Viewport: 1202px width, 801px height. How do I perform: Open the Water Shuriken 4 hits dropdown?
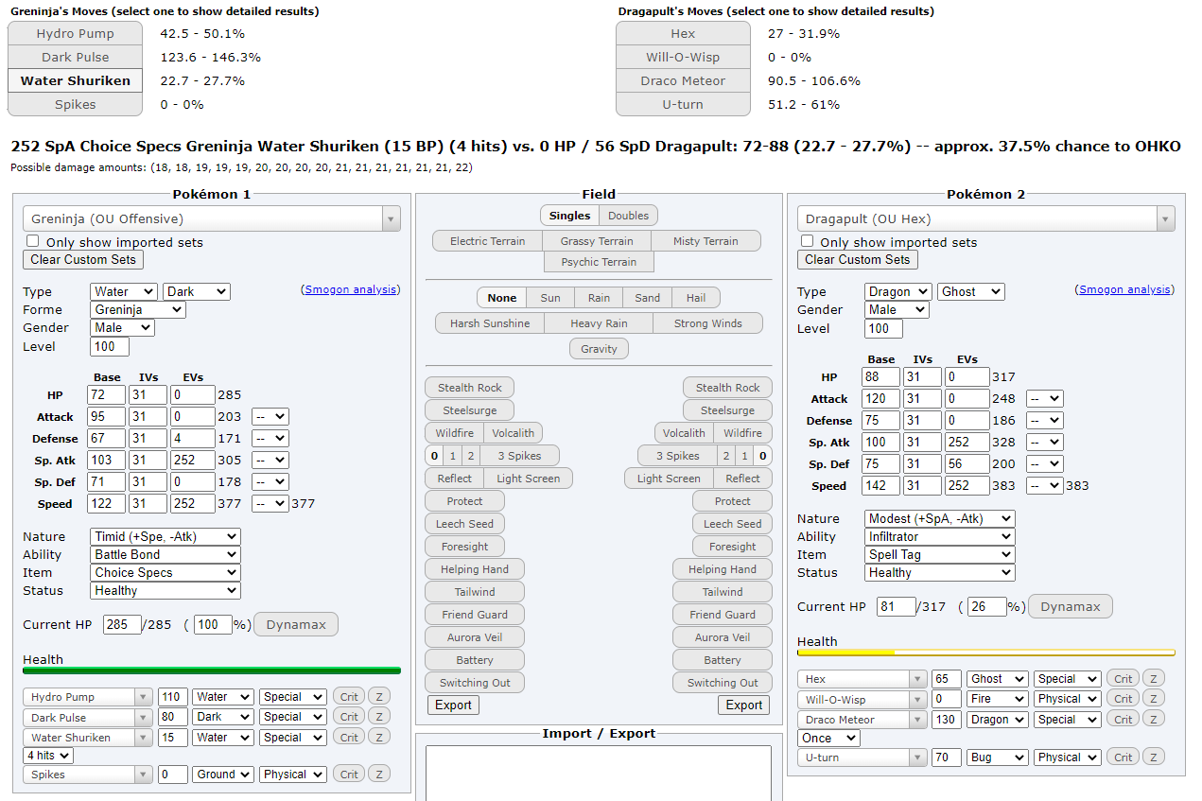click(48, 756)
